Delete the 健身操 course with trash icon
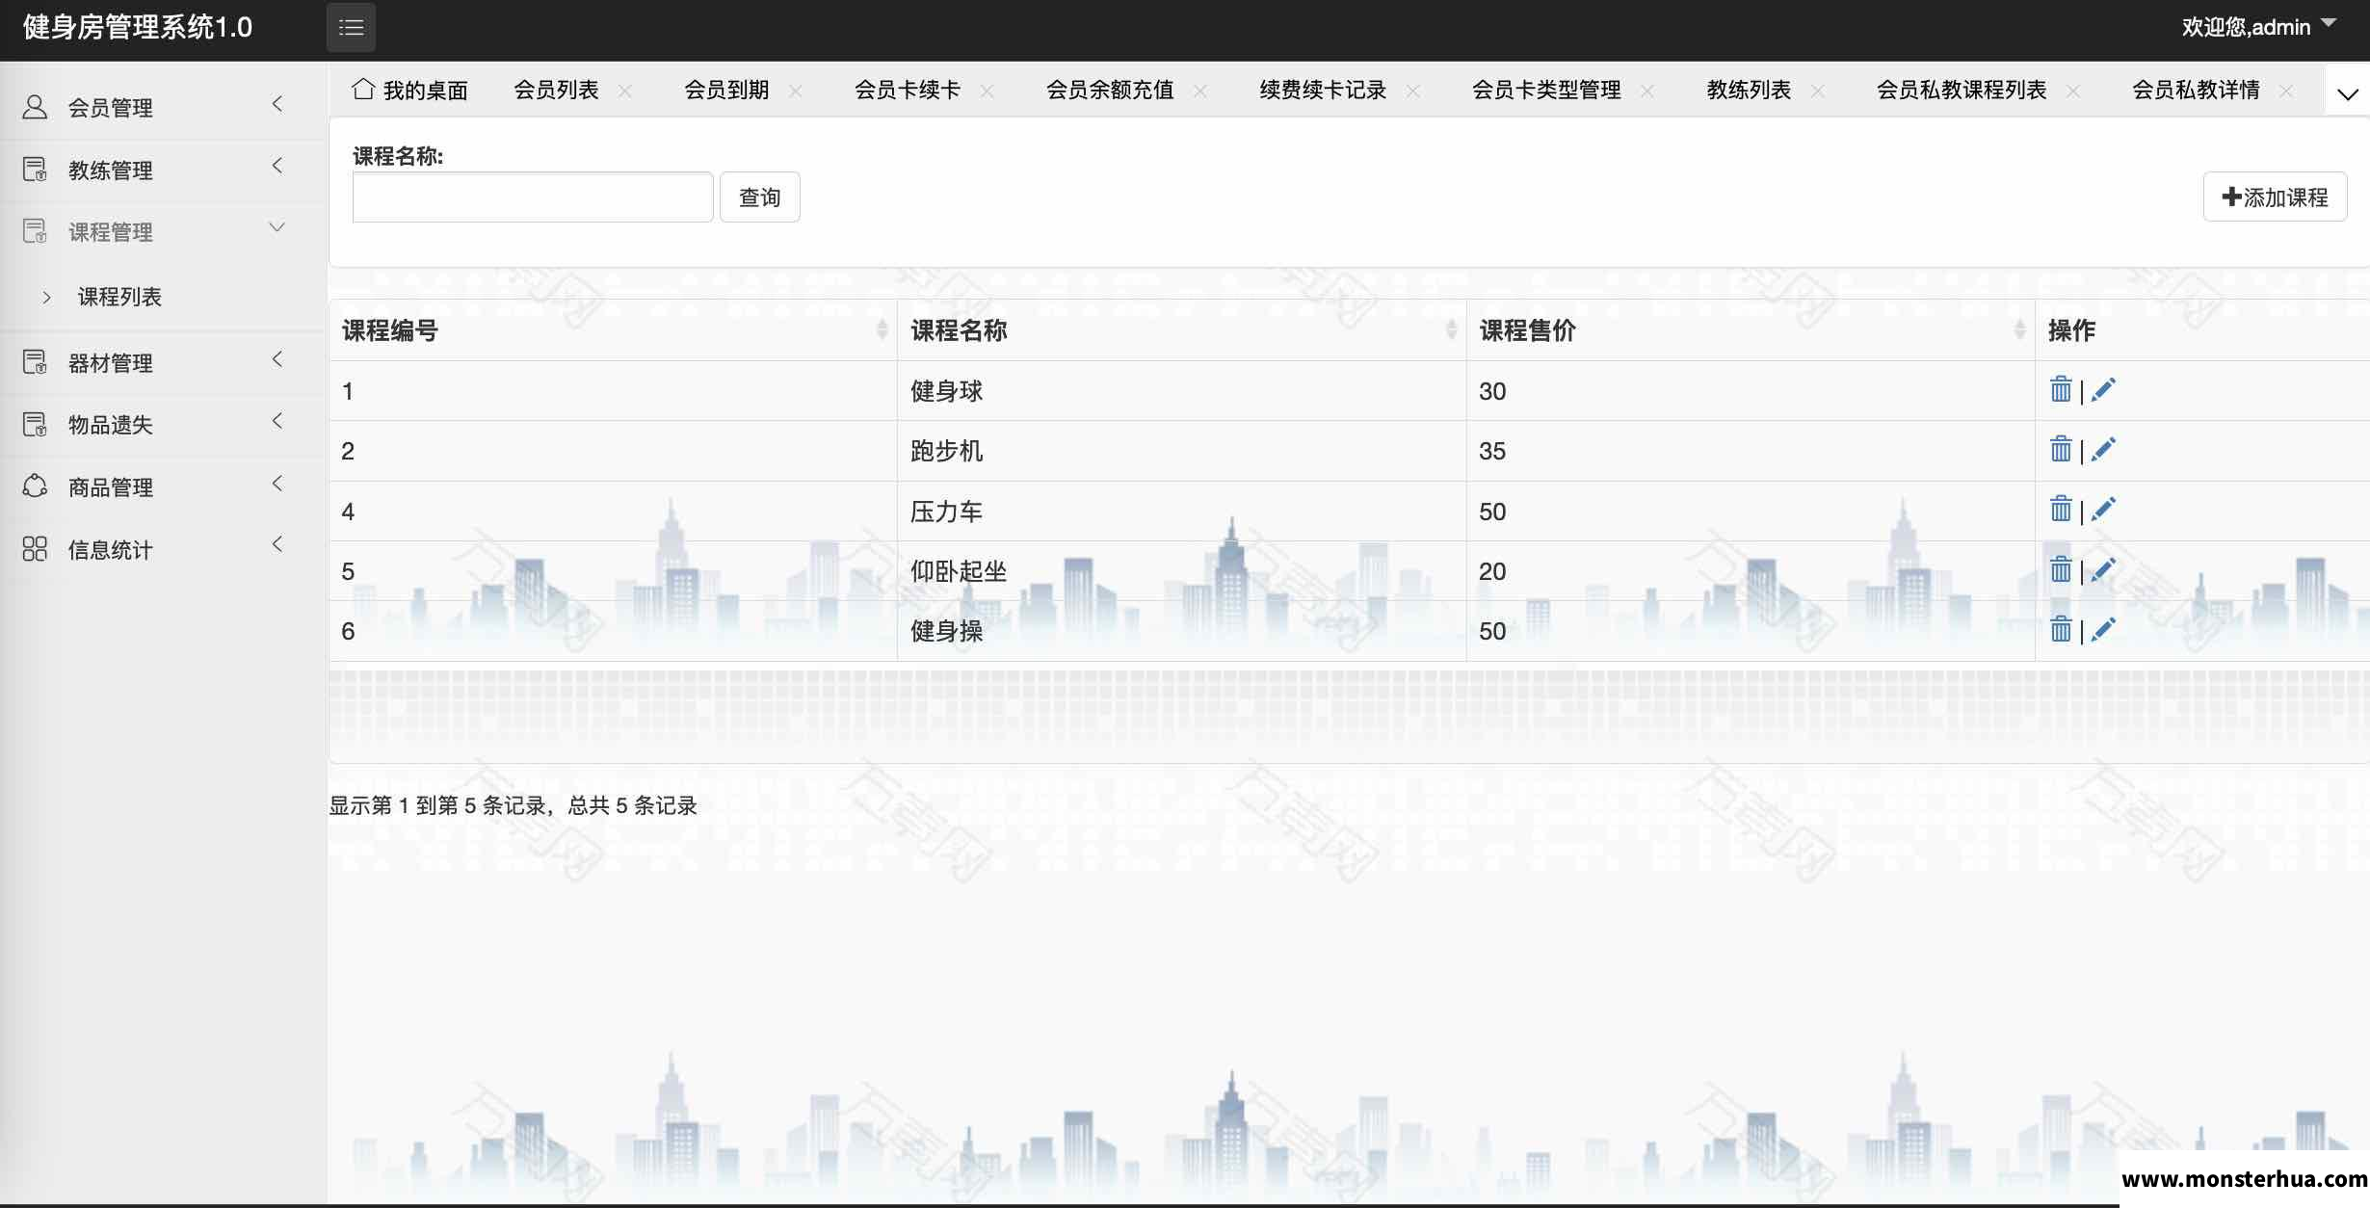 [2061, 629]
